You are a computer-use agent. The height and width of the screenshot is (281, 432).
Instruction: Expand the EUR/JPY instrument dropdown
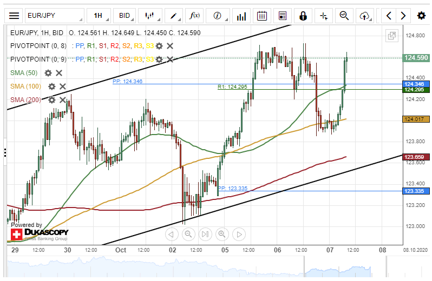coord(54,16)
